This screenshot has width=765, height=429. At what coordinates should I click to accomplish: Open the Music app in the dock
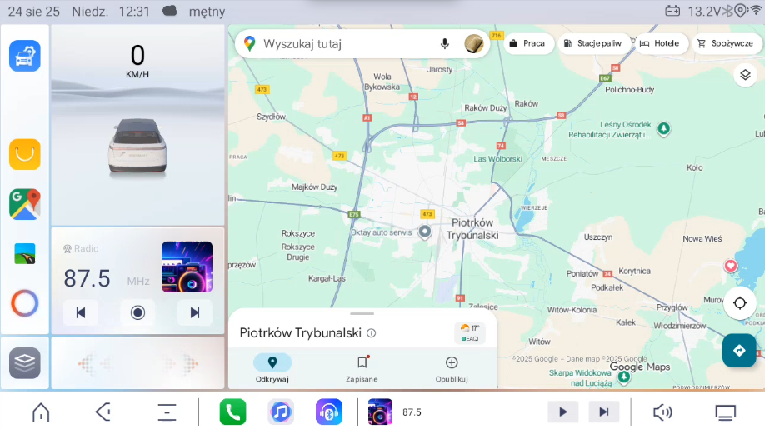pyautogui.click(x=281, y=412)
